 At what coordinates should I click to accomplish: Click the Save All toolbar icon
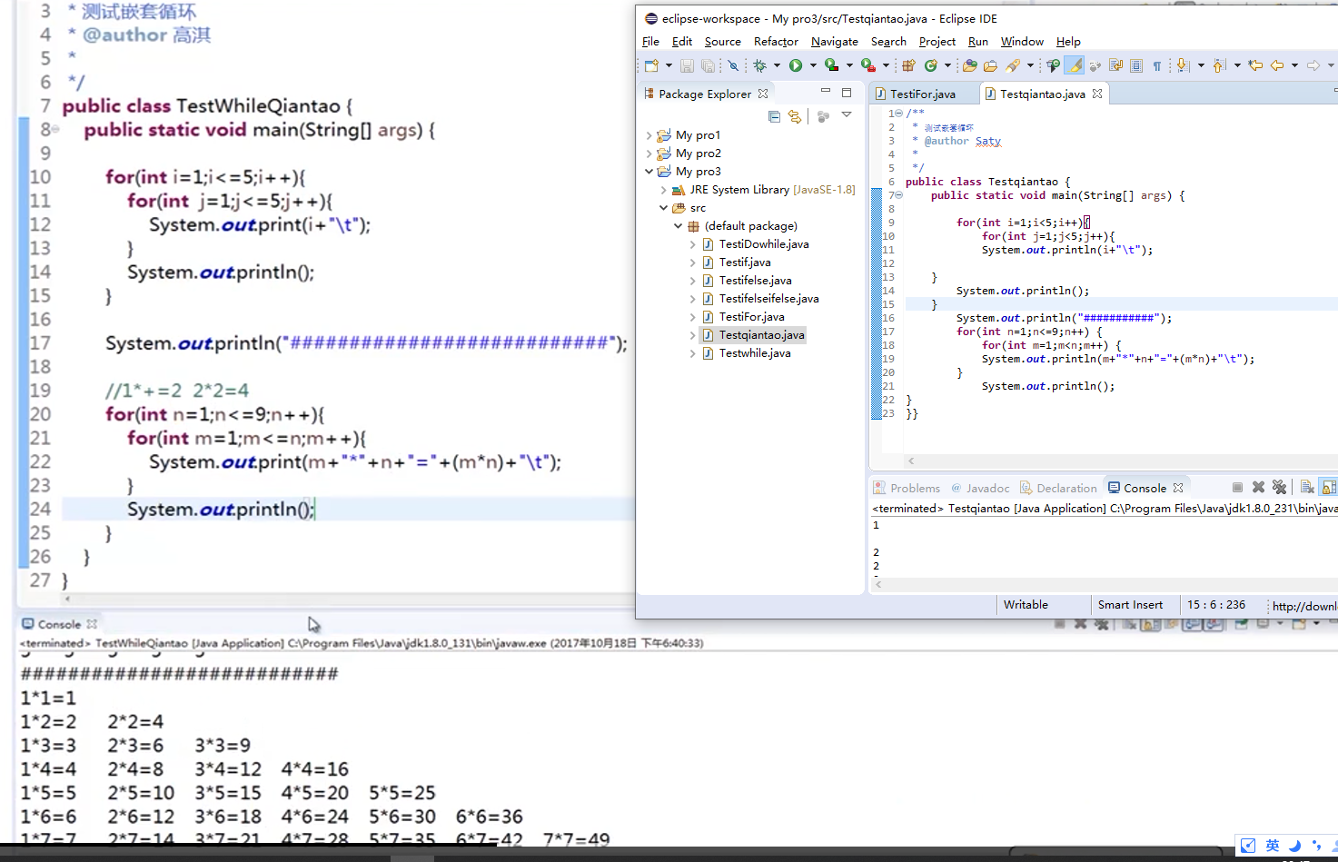[708, 65]
